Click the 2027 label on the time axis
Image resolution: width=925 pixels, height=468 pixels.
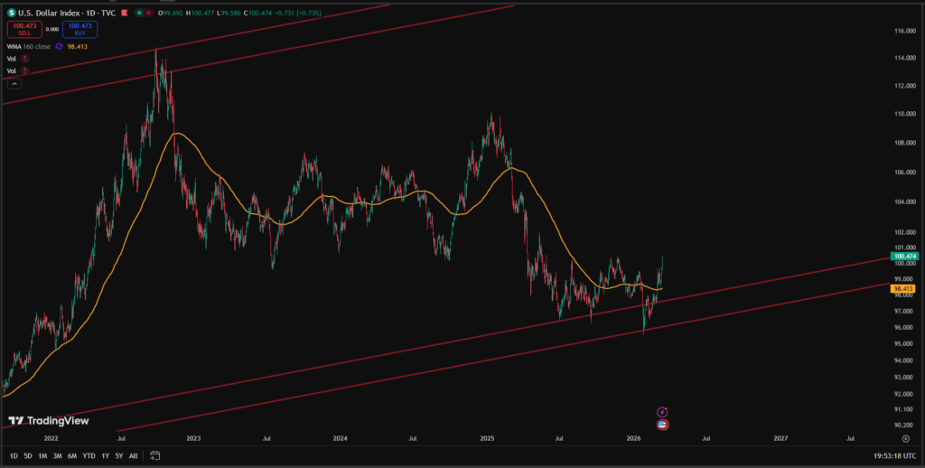click(x=780, y=438)
